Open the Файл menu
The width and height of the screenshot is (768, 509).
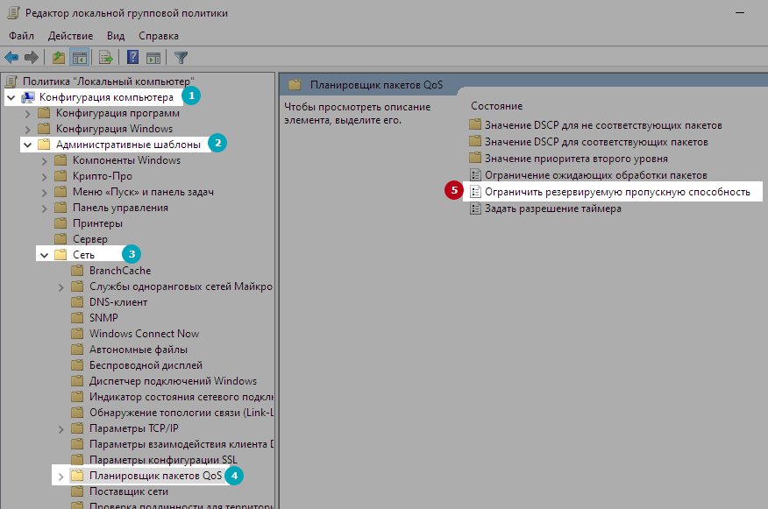click(22, 36)
